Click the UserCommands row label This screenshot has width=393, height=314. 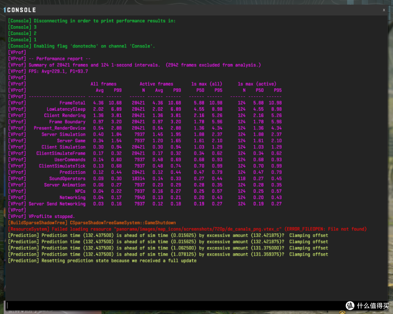click(70, 160)
